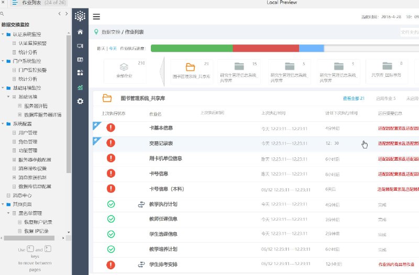The height and width of the screenshot is (275, 419).
Task: Collapse the 基础环境监控 tree folder
Action: (x=3, y=88)
